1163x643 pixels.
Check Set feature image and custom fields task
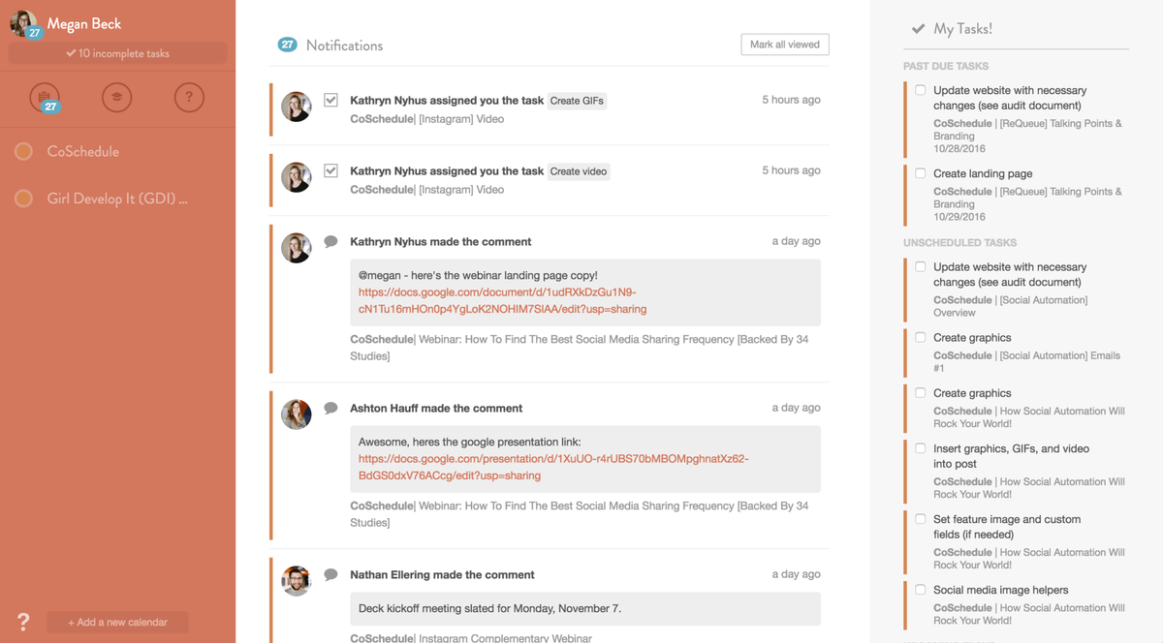[921, 519]
